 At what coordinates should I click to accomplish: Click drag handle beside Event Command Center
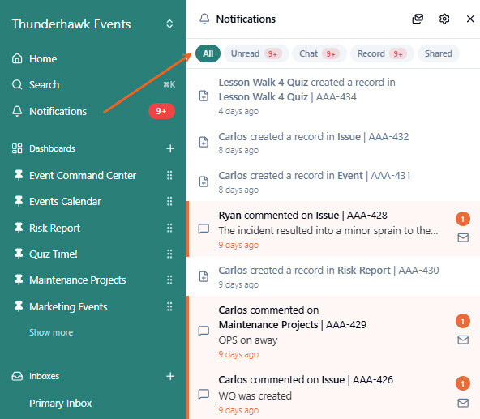(169, 175)
